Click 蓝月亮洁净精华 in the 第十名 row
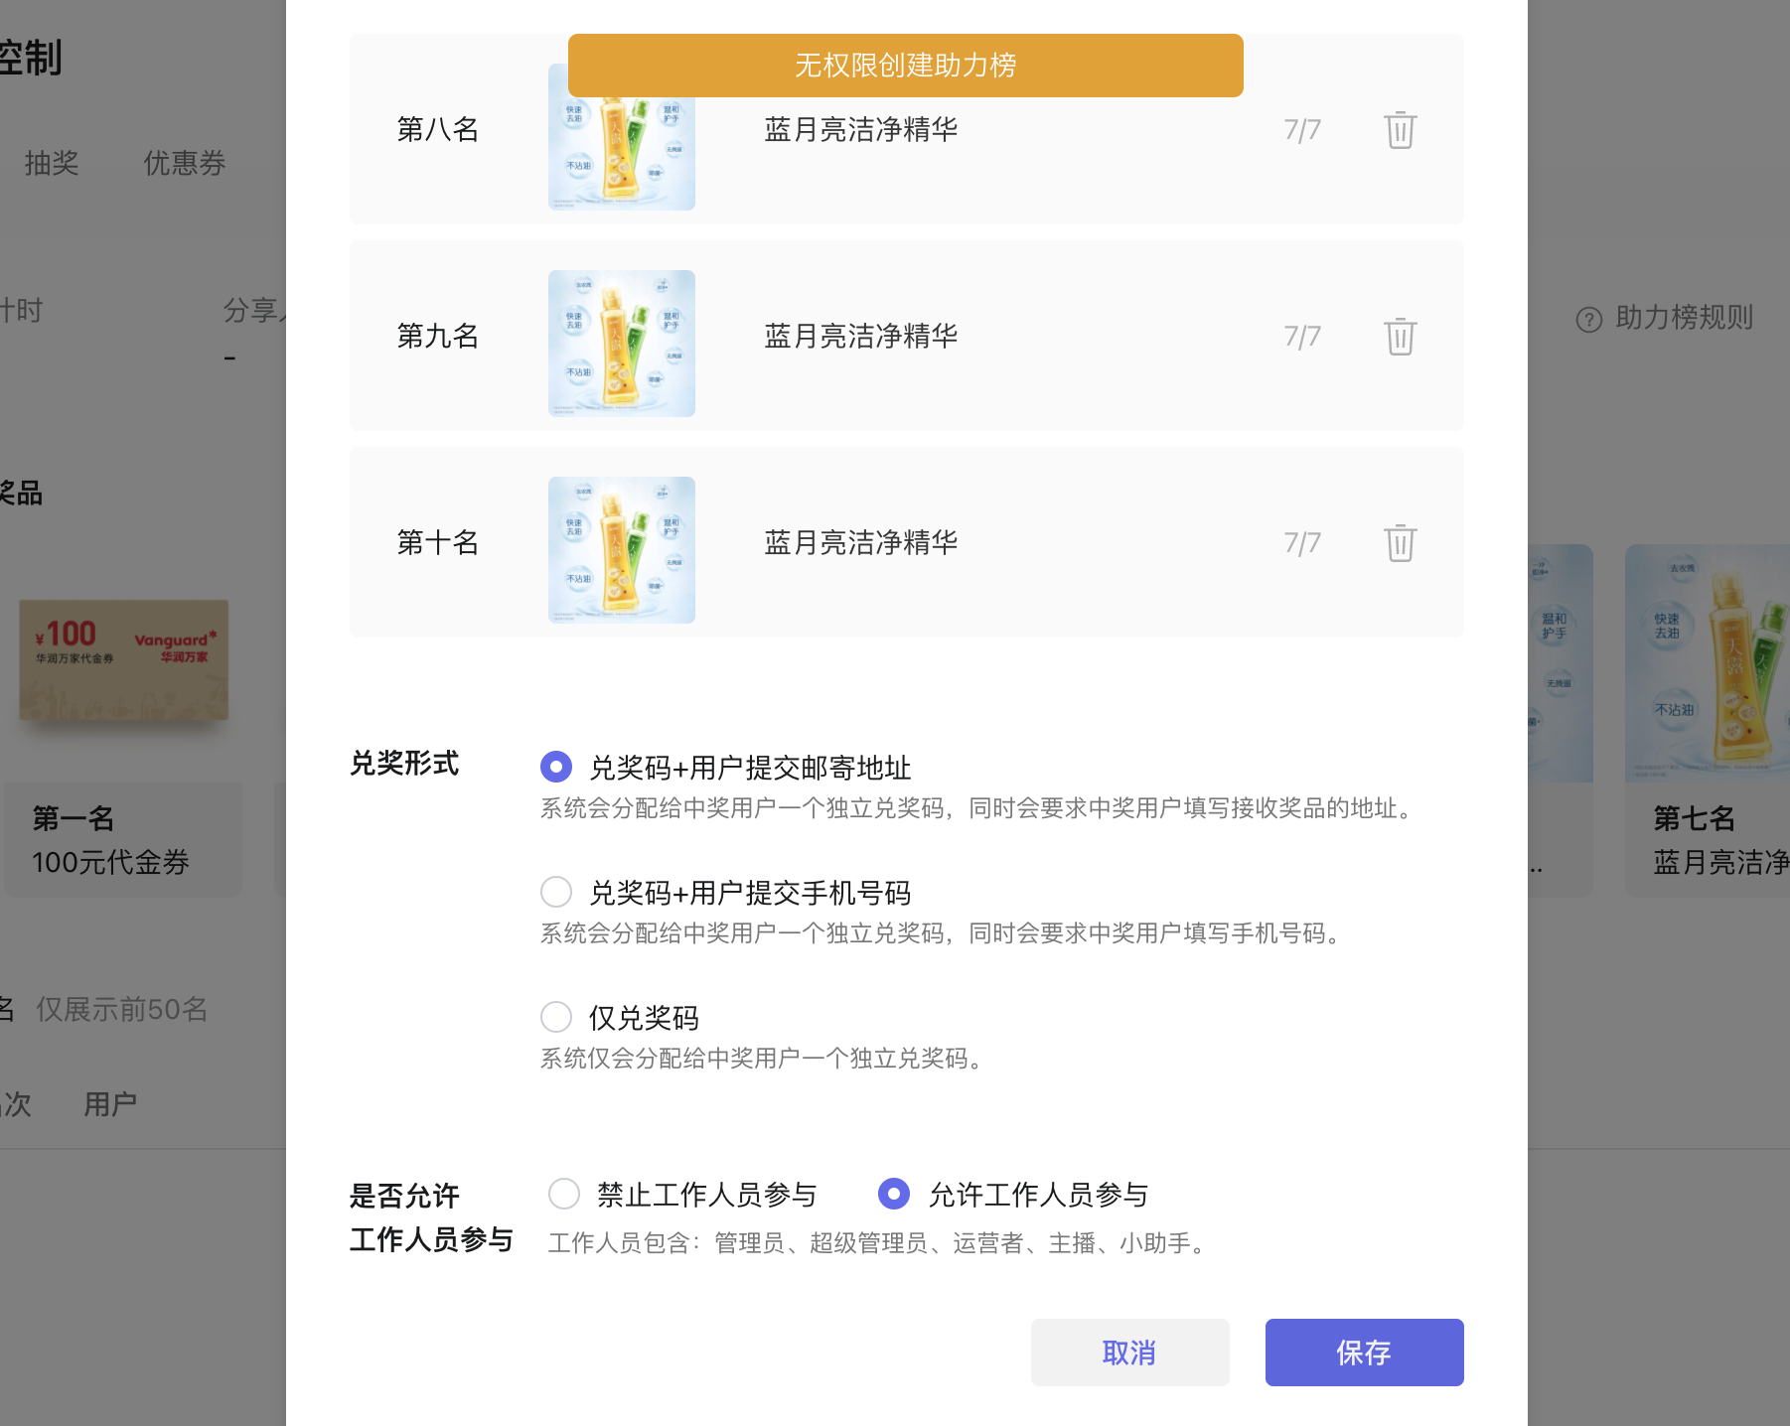The height and width of the screenshot is (1426, 1790). (x=861, y=542)
